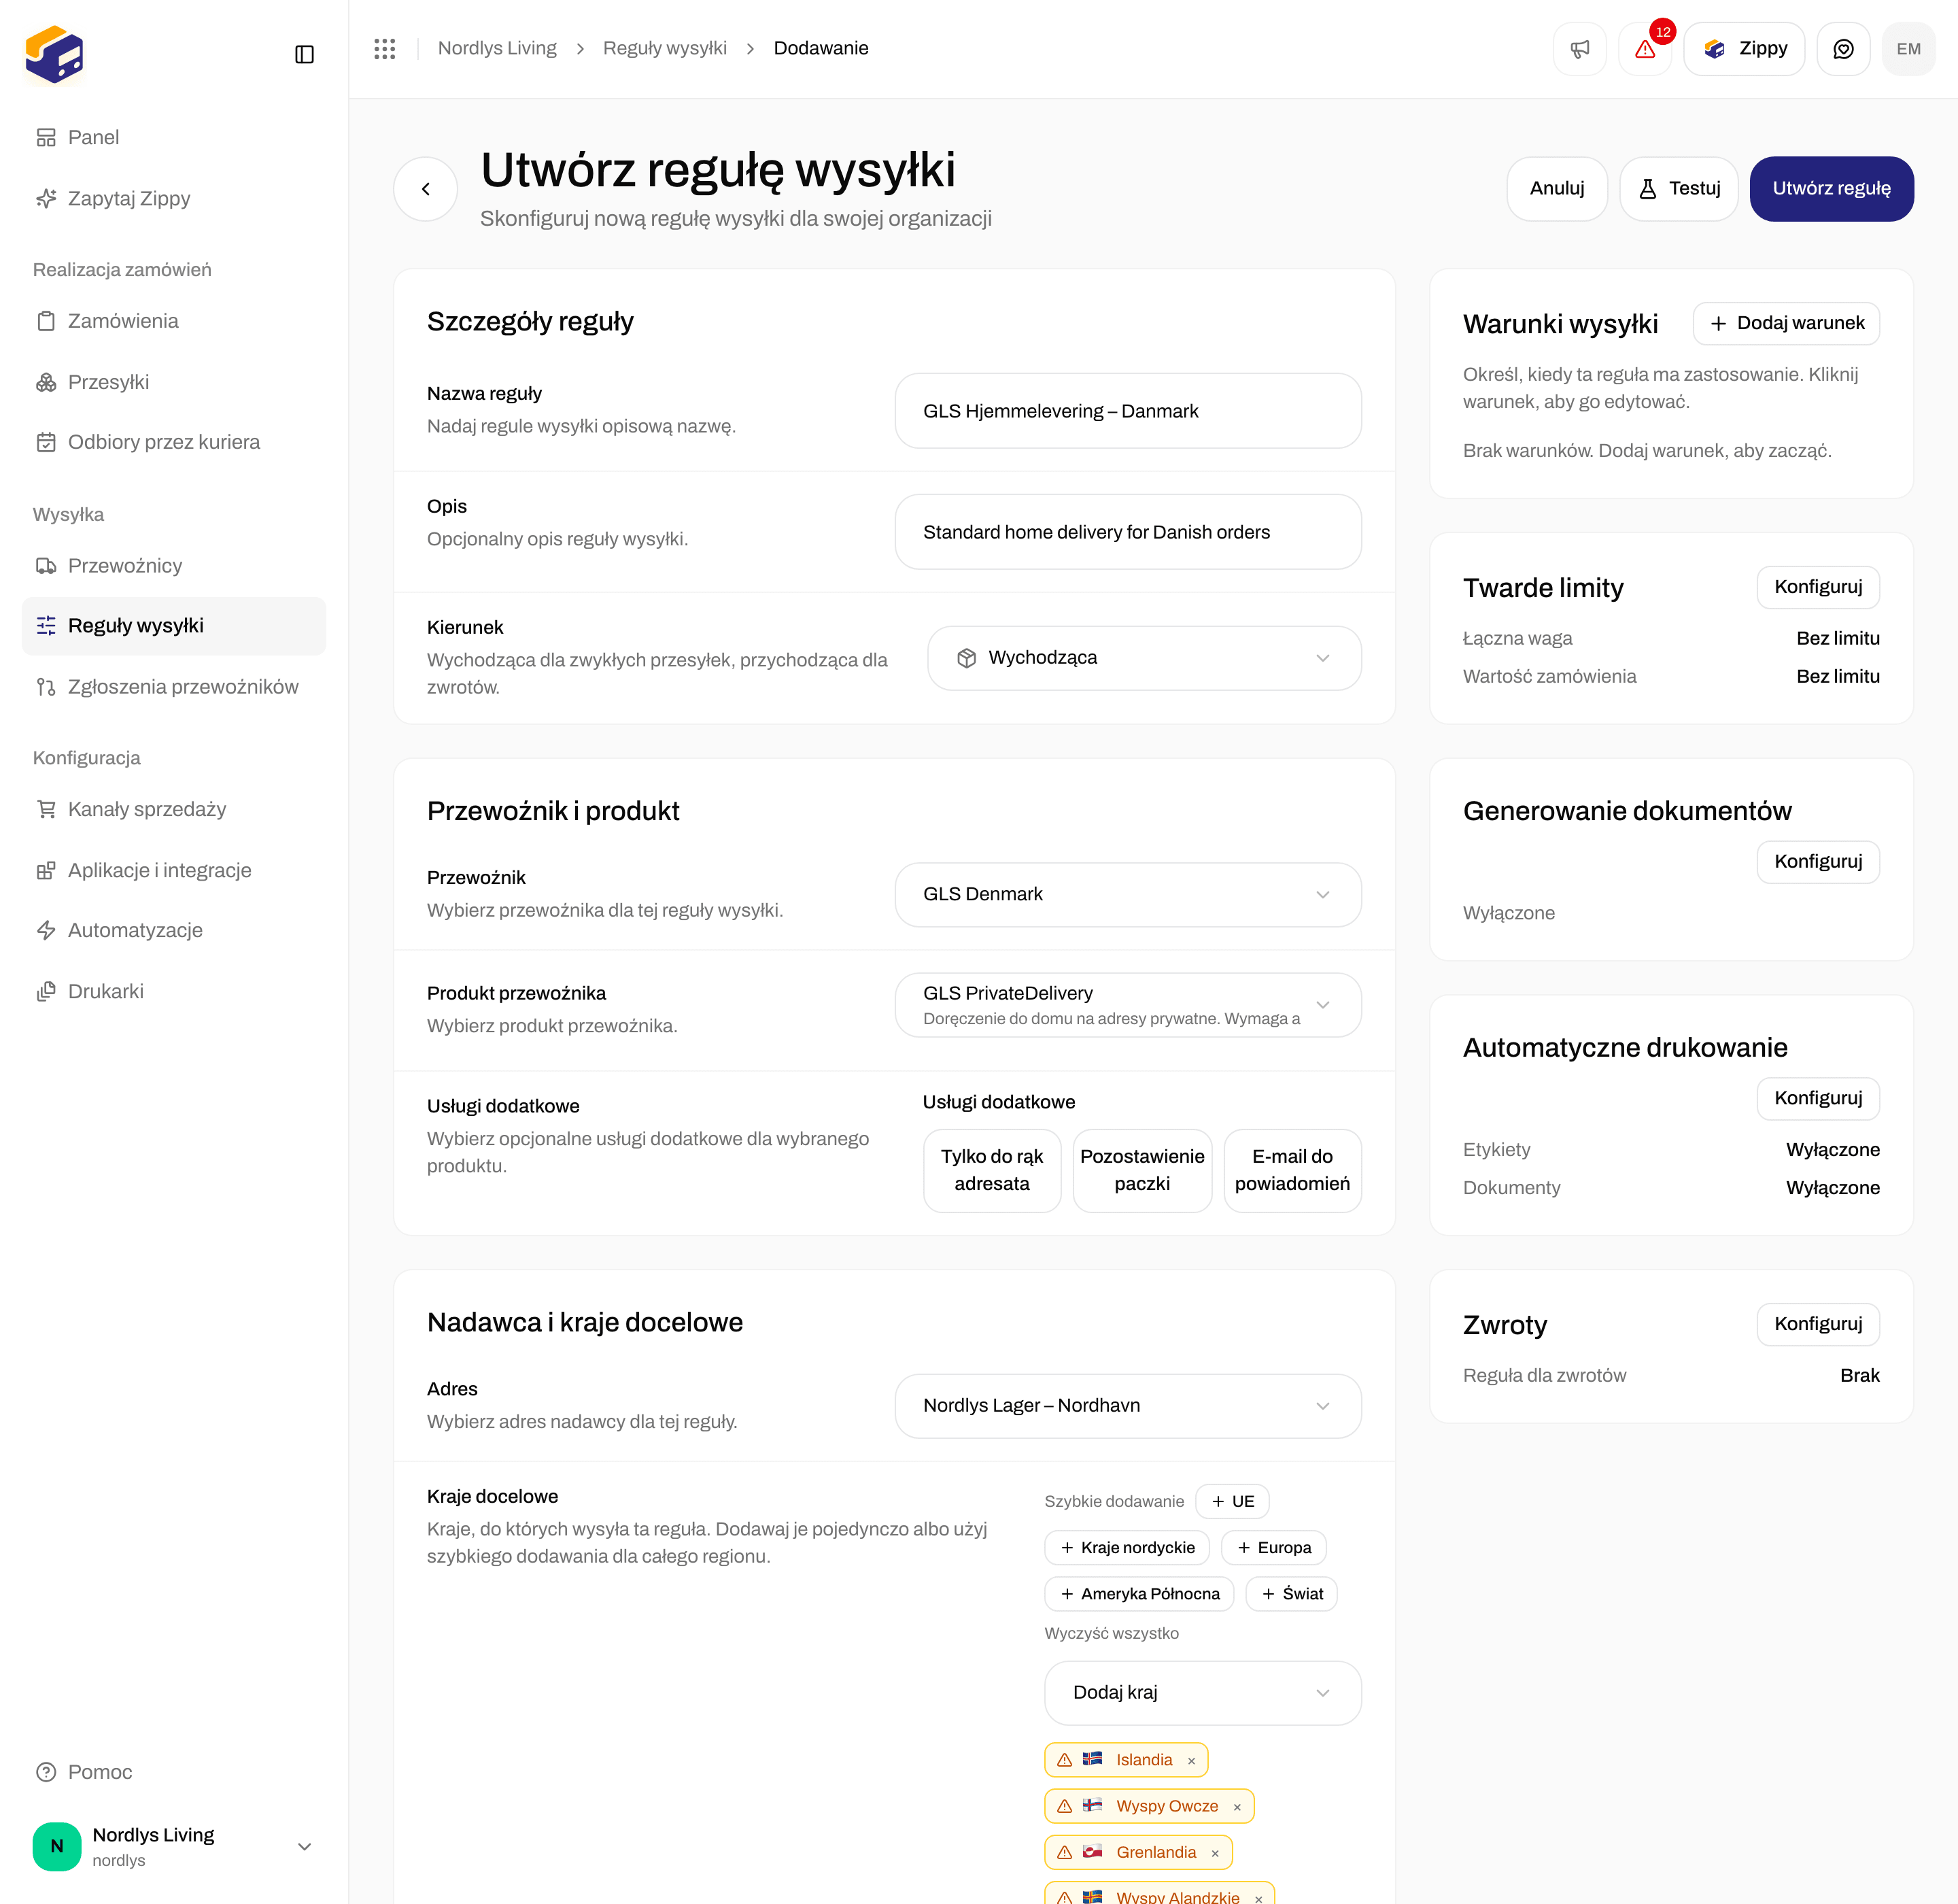Edit Opis description field
Viewport: 1958px width, 1904px height.
[1128, 532]
